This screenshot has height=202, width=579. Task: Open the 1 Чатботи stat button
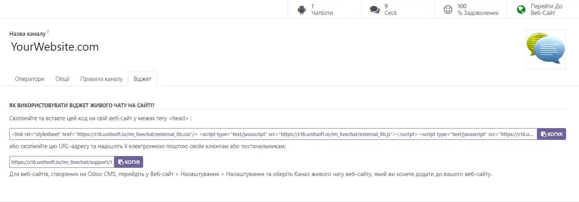click(x=324, y=9)
